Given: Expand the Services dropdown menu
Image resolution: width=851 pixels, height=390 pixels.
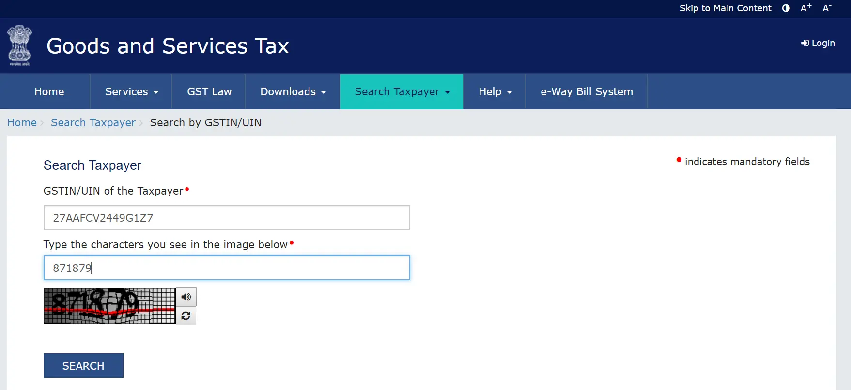Looking at the screenshot, I should pos(131,92).
